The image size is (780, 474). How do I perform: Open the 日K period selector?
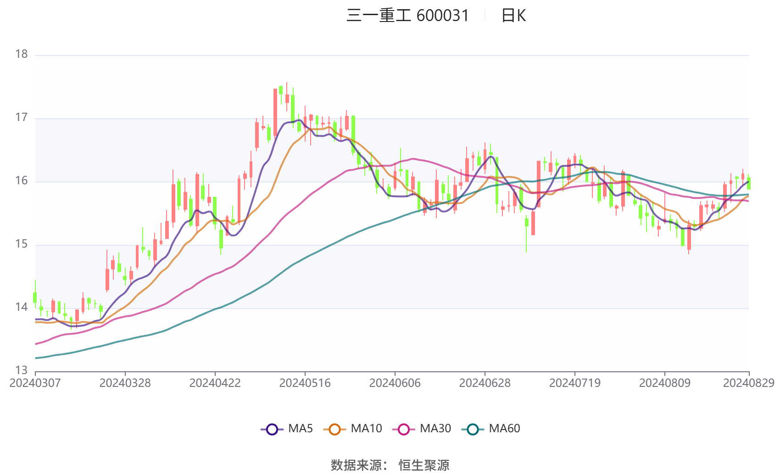(x=514, y=15)
